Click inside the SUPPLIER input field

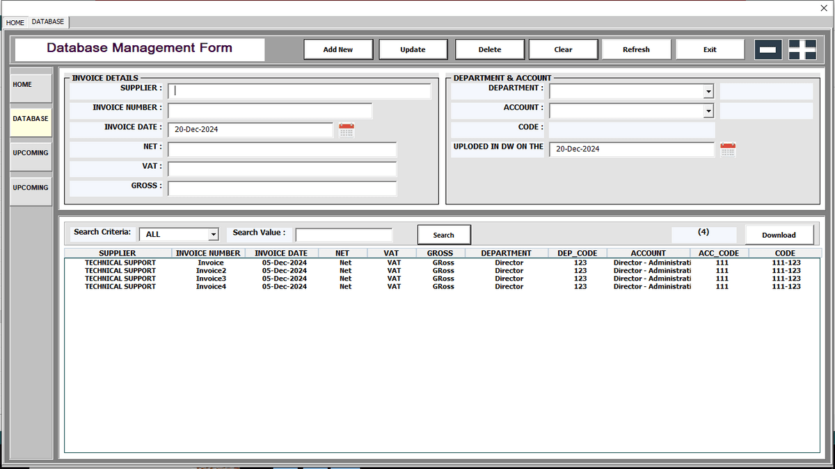[x=299, y=90]
